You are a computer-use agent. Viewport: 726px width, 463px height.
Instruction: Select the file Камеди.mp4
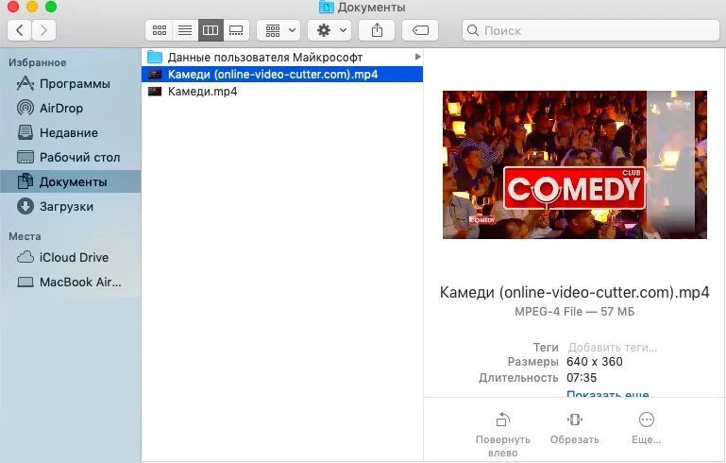coord(282,92)
